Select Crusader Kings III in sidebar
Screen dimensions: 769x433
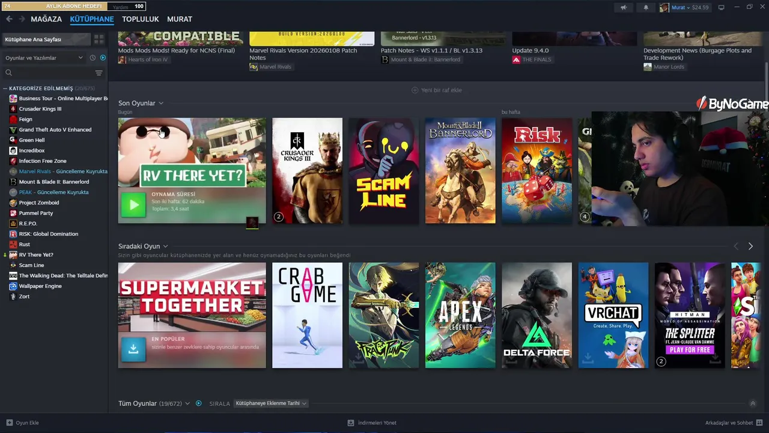tap(40, 109)
